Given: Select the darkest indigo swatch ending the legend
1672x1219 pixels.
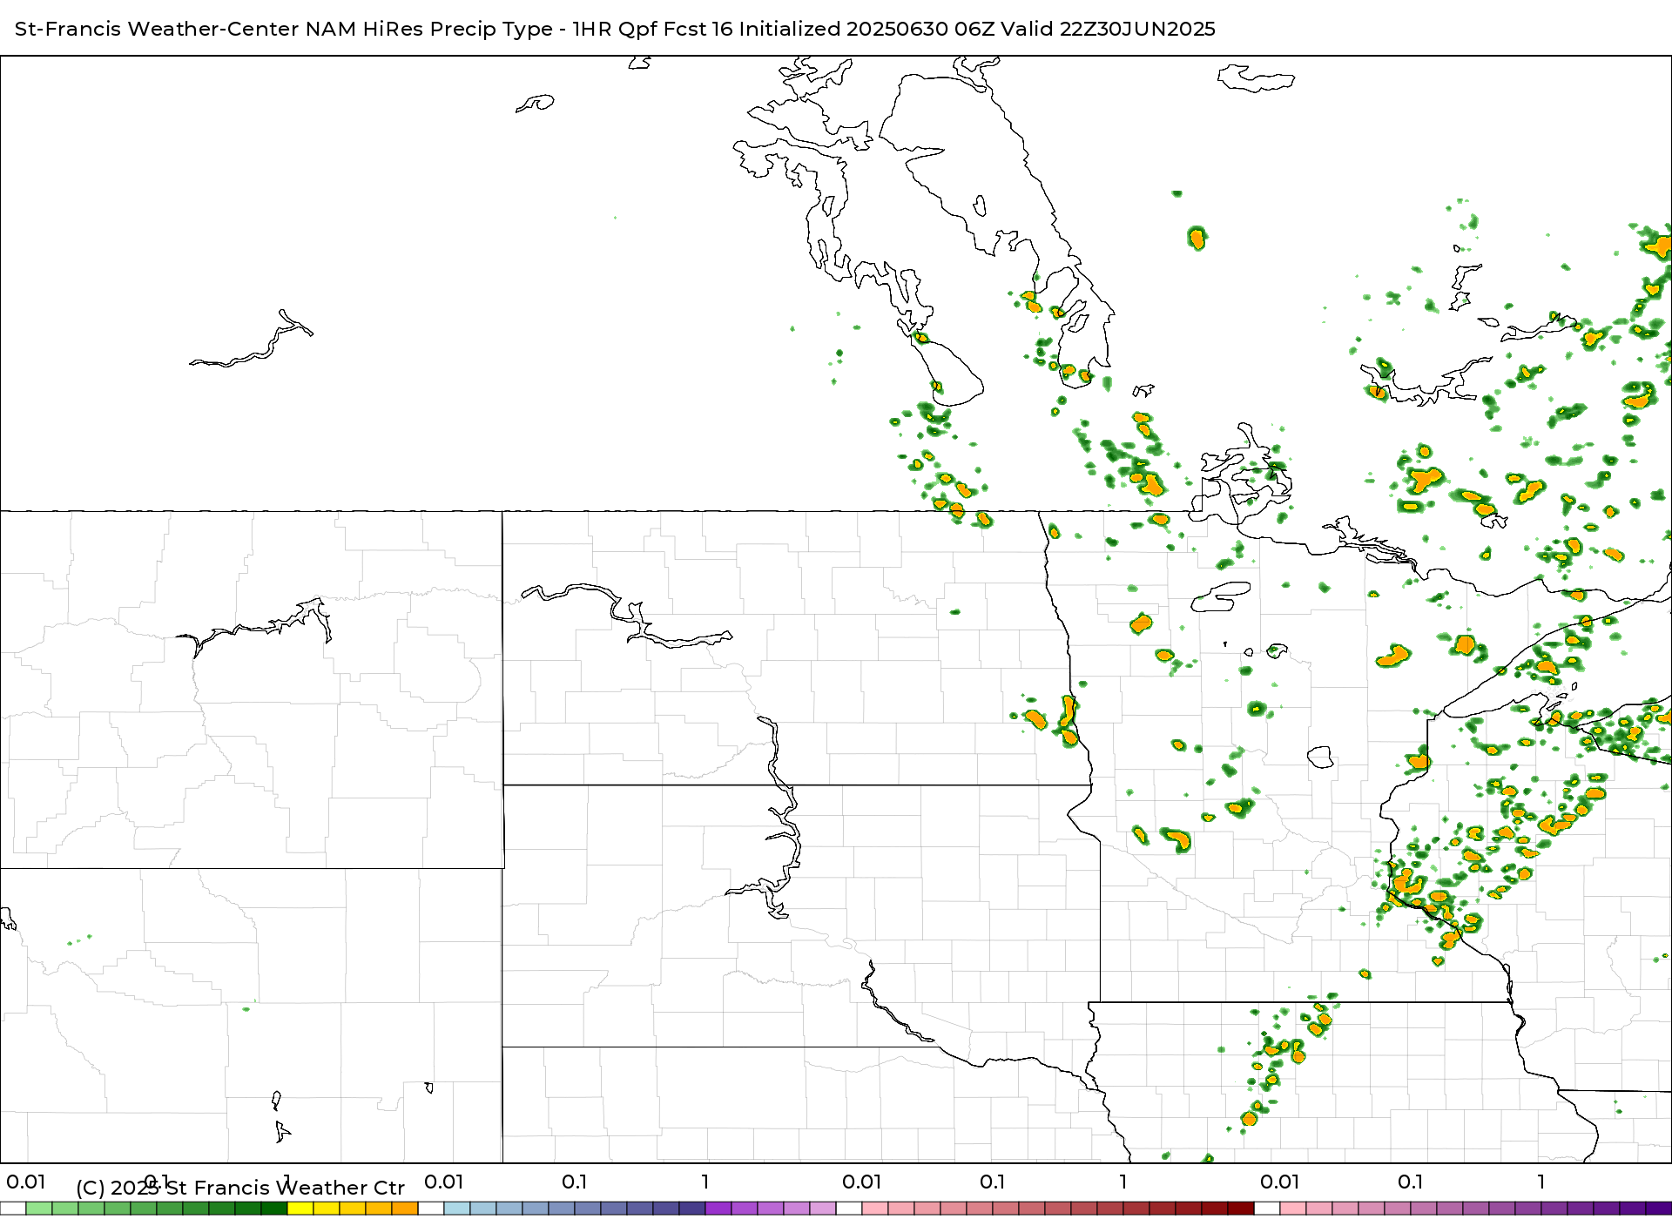Looking at the screenshot, I should tap(1659, 1208).
